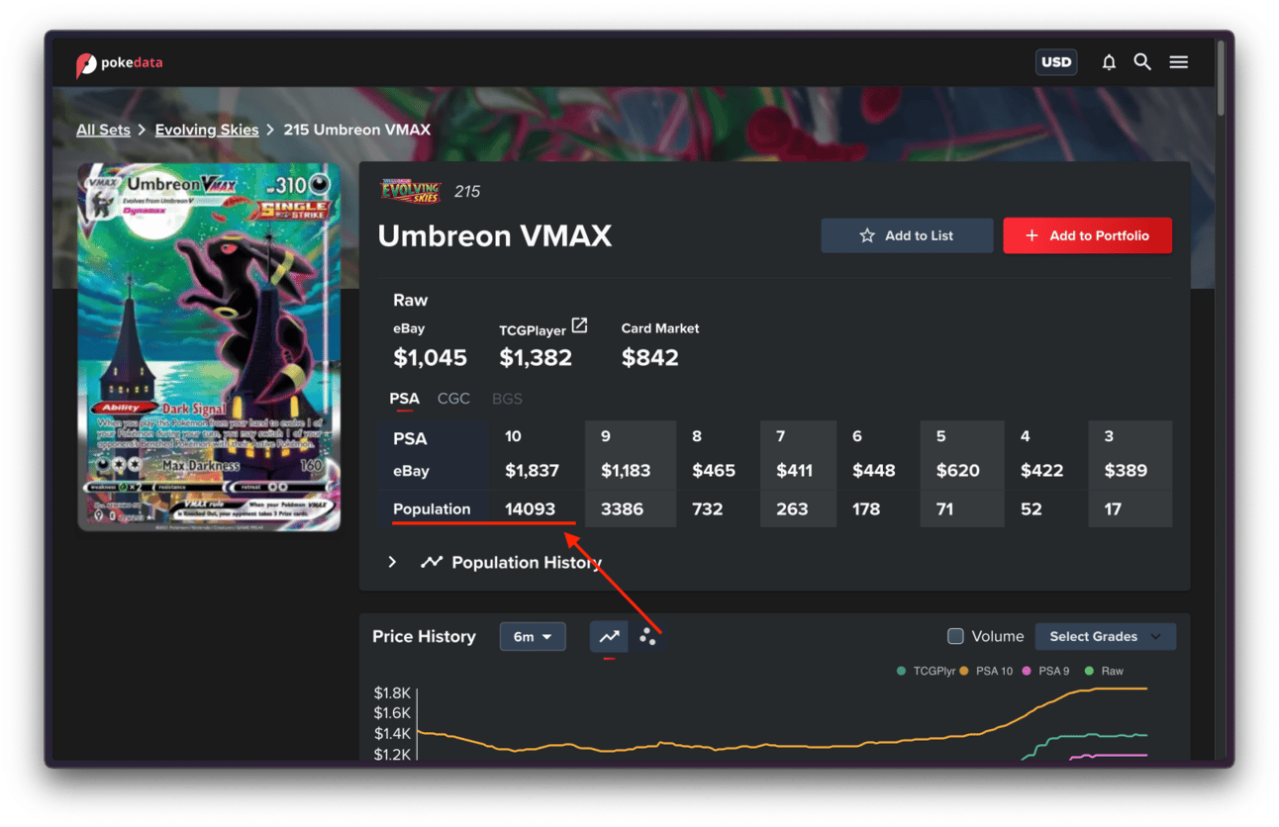This screenshot has width=1279, height=827.
Task: Click the Population History trend icon
Action: [x=431, y=562]
